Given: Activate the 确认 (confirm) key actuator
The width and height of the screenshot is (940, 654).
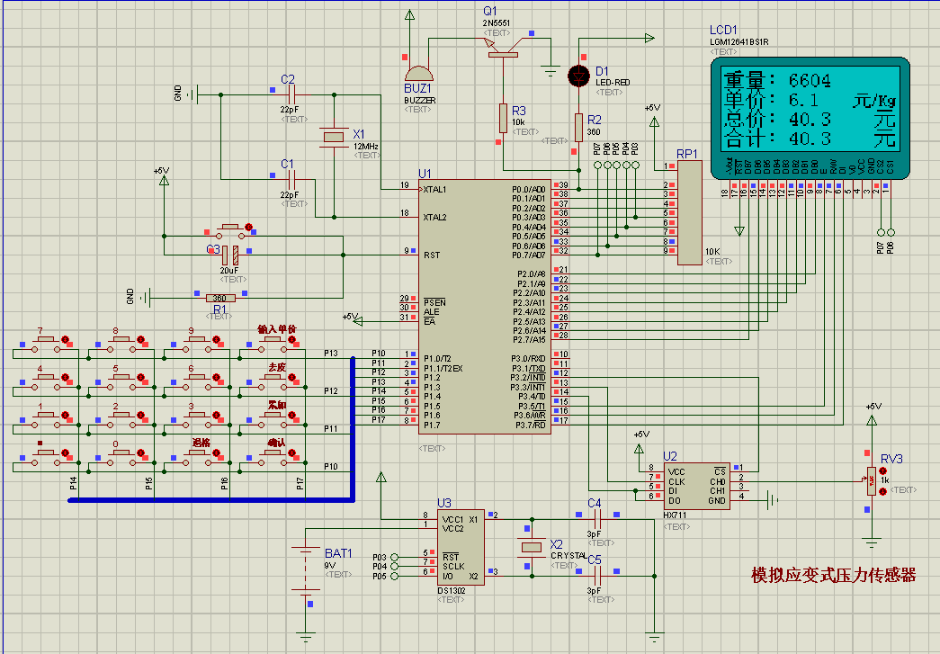Looking at the screenshot, I should [291, 452].
